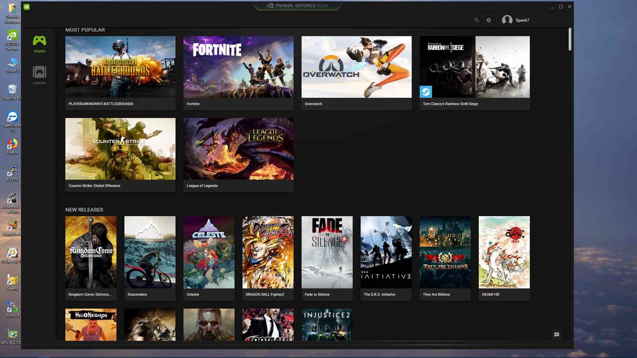This screenshot has width=637, height=358.
Task: Open League of Legends tile
Action: 238,155
